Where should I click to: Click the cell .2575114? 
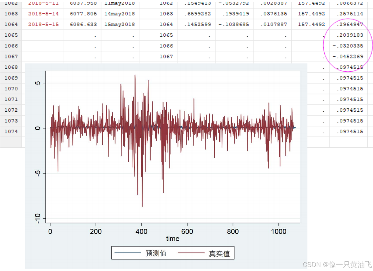(350, 14)
